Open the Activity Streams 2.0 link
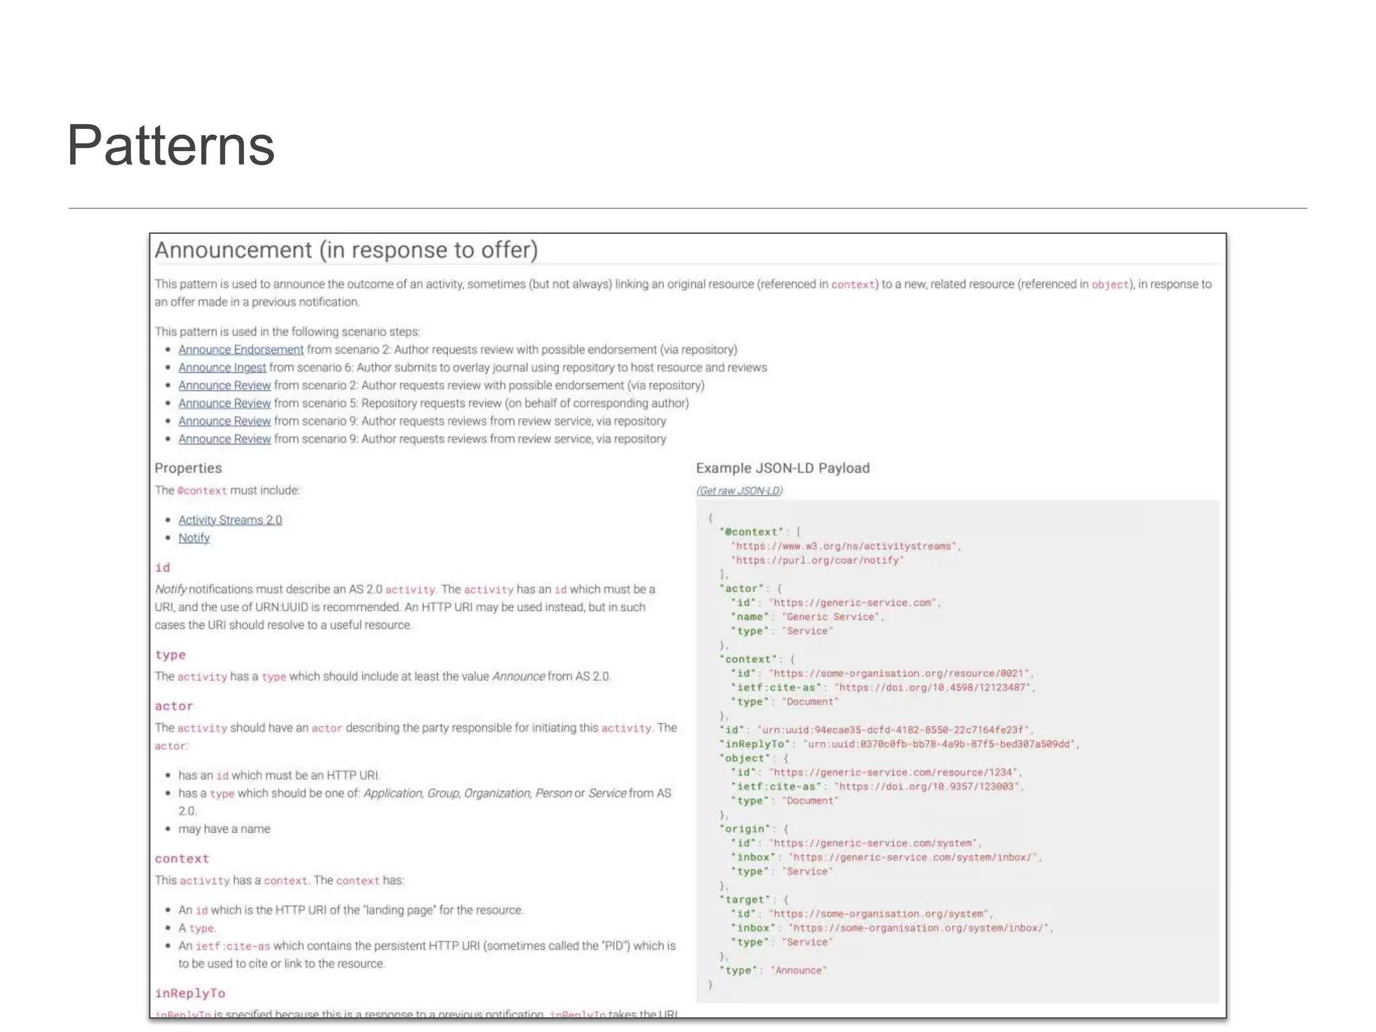 pyautogui.click(x=230, y=520)
